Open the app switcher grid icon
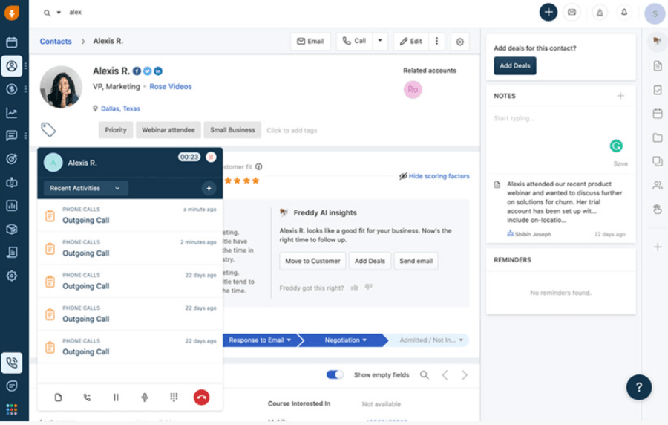Image resolution: width=668 pixels, height=425 pixels. pyautogui.click(x=12, y=409)
